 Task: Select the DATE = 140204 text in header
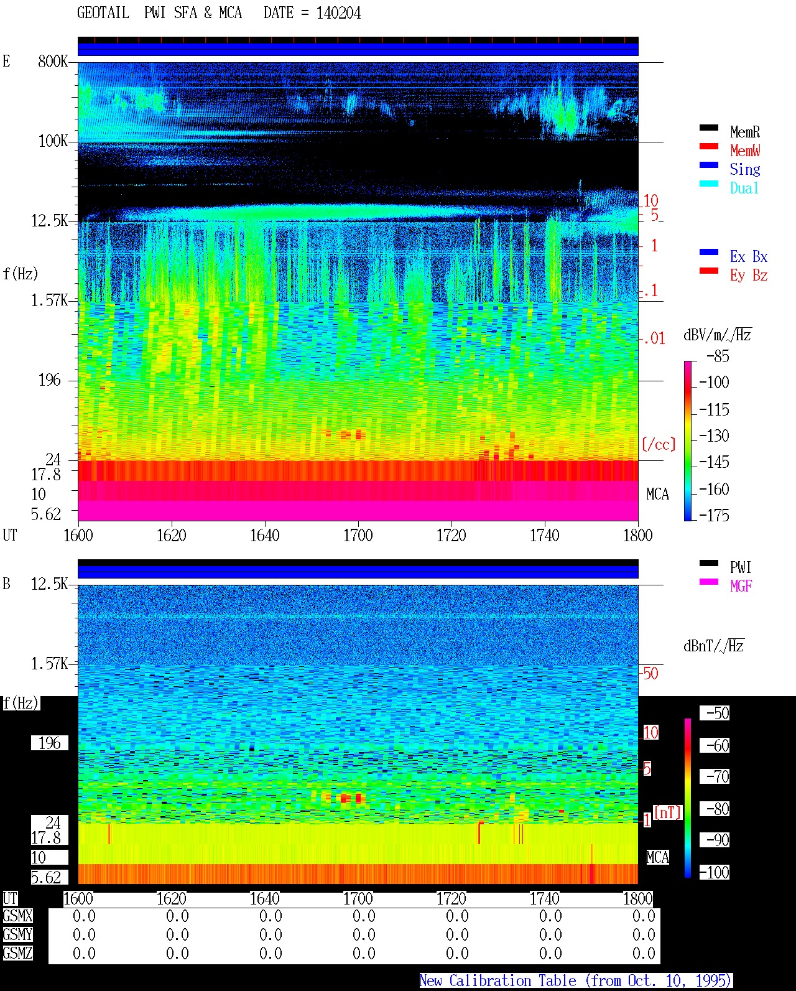tap(312, 13)
